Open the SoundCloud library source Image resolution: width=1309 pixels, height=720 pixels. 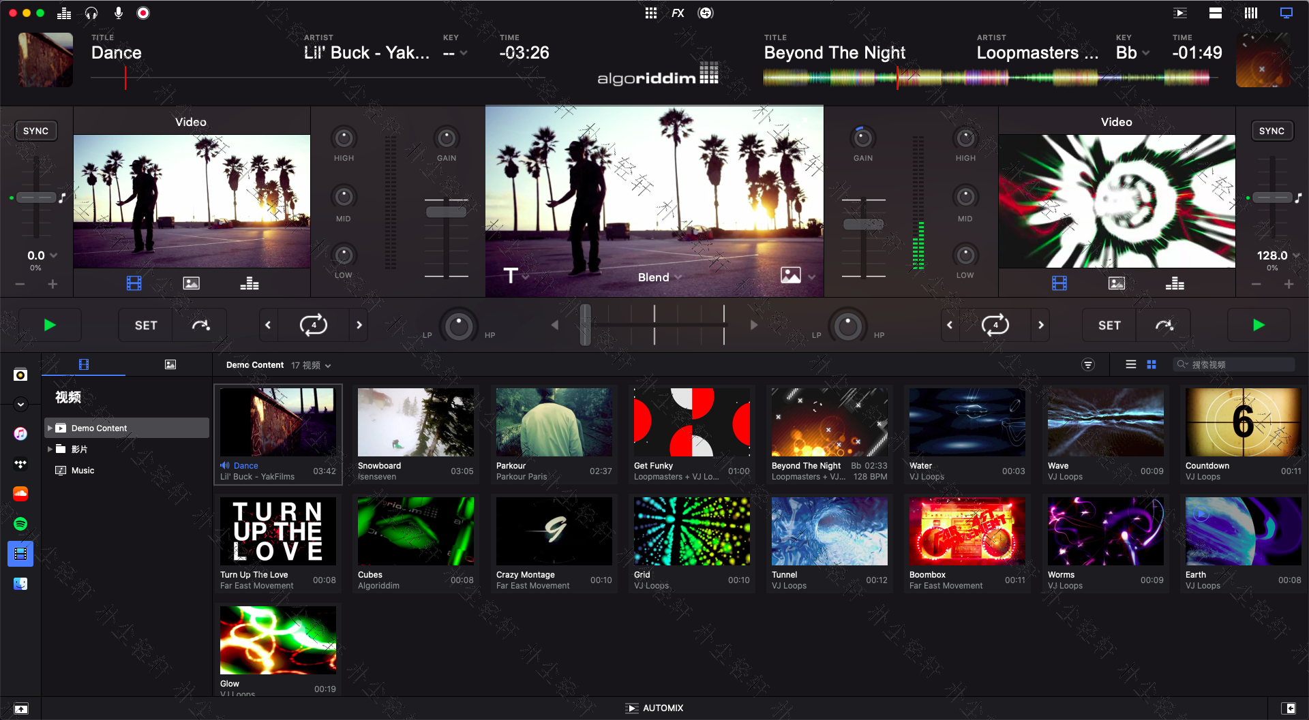[20, 493]
